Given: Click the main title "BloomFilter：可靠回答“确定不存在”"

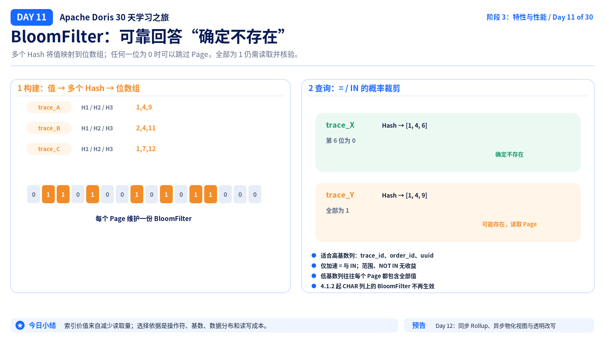Looking at the screenshot, I should coord(148,37).
